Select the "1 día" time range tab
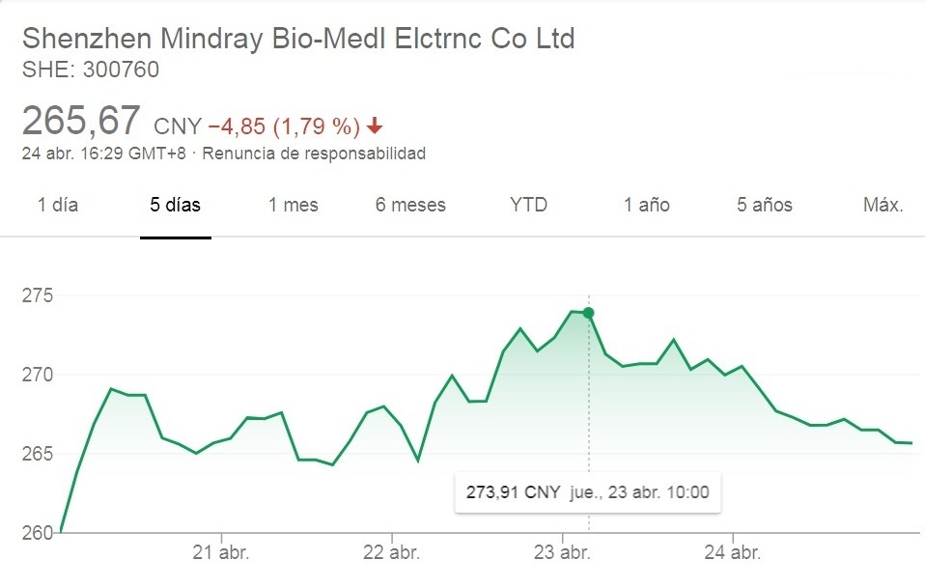925x588 pixels. click(x=57, y=205)
